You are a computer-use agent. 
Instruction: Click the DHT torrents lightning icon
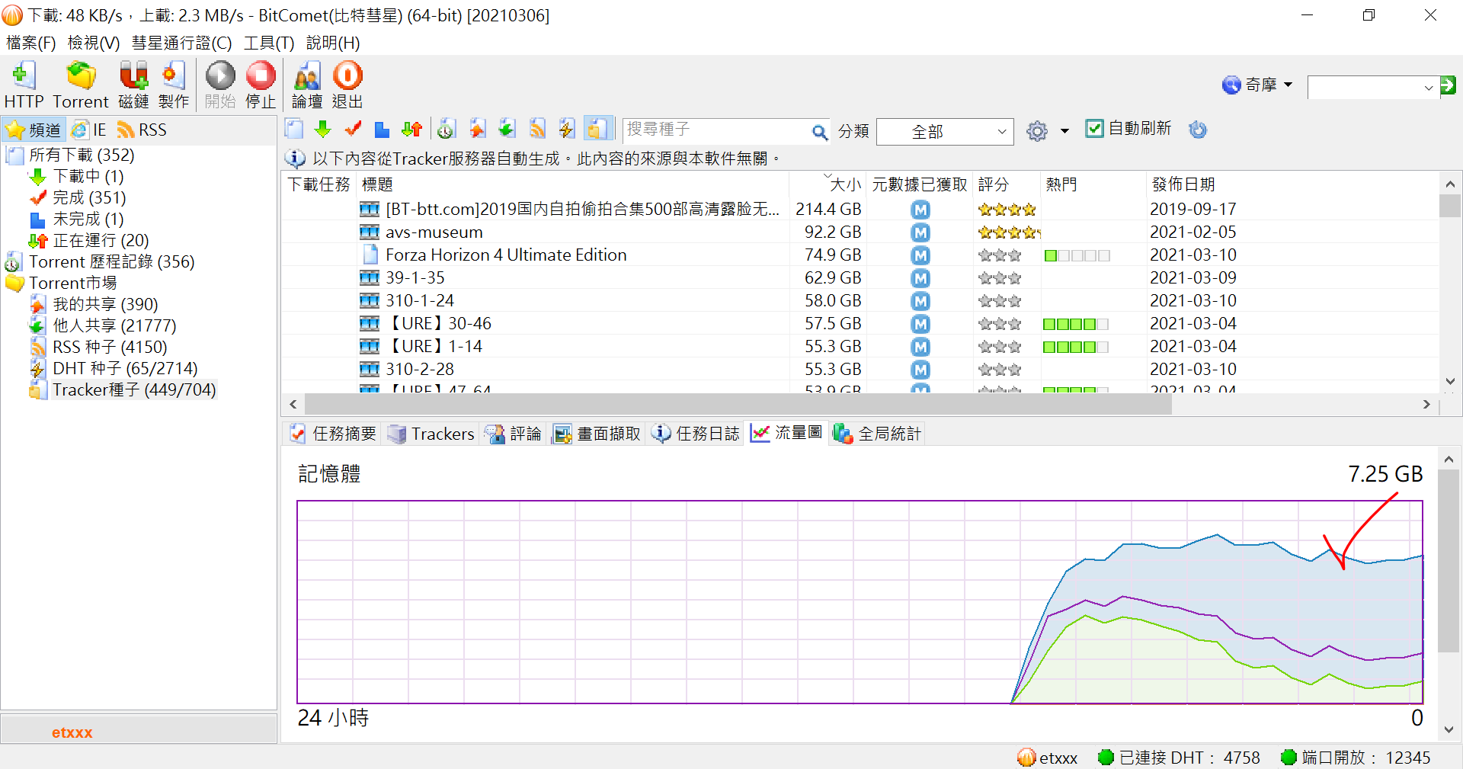click(566, 130)
